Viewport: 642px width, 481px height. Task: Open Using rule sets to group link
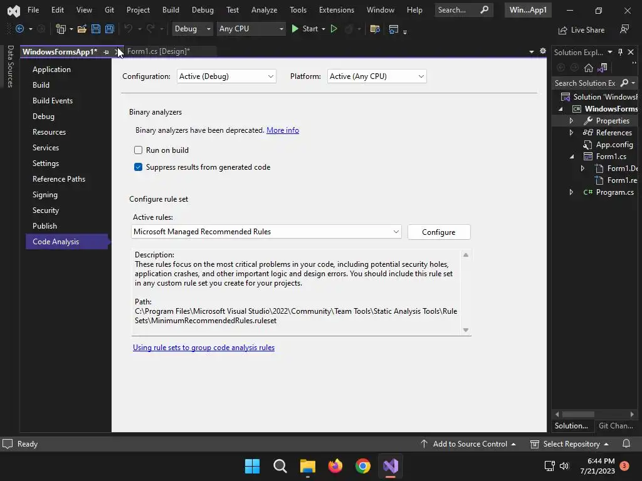tap(204, 348)
